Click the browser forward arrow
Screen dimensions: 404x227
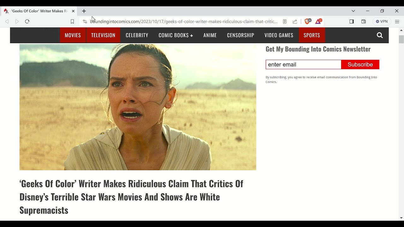coord(17,21)
